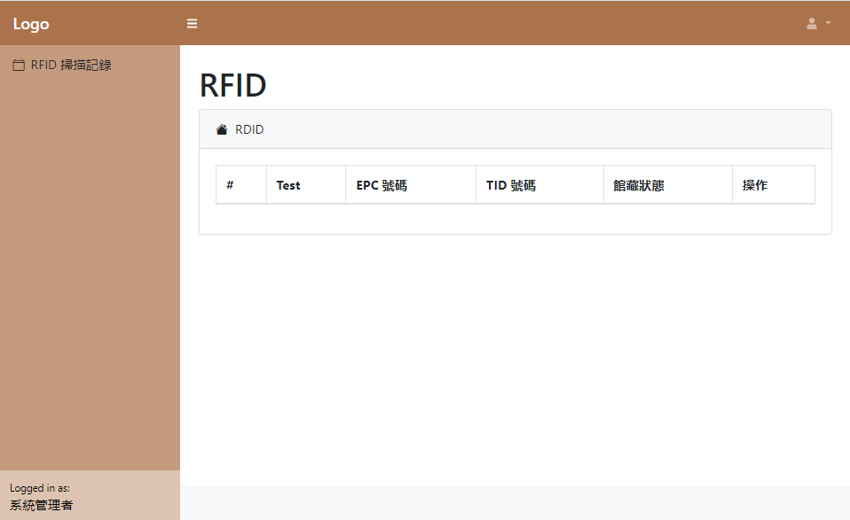Select the Test column header
Image resolution: width=850 pixels, height=520 pixels.
[x=306, y=184]
